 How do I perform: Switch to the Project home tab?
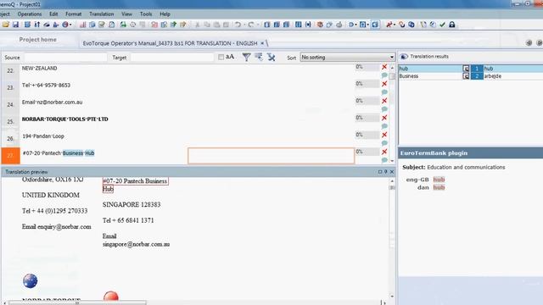pos(37,40)
